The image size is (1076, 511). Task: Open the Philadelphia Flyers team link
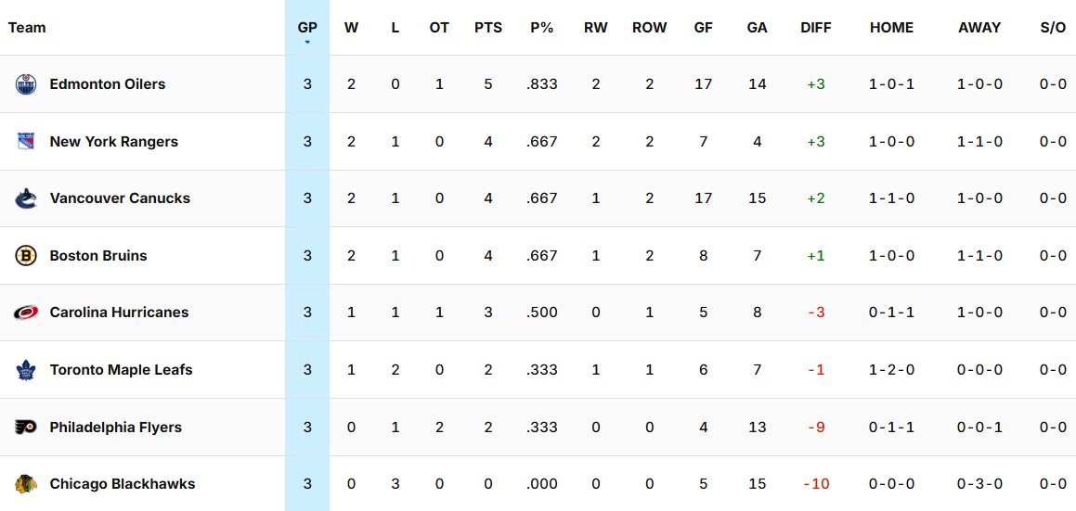[x=116, y=428]
